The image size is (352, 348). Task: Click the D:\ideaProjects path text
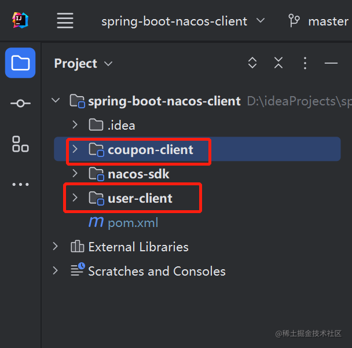[299, 101]
